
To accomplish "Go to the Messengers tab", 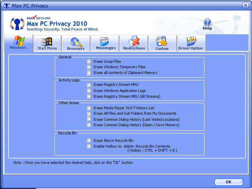I will tap(105, 43).
